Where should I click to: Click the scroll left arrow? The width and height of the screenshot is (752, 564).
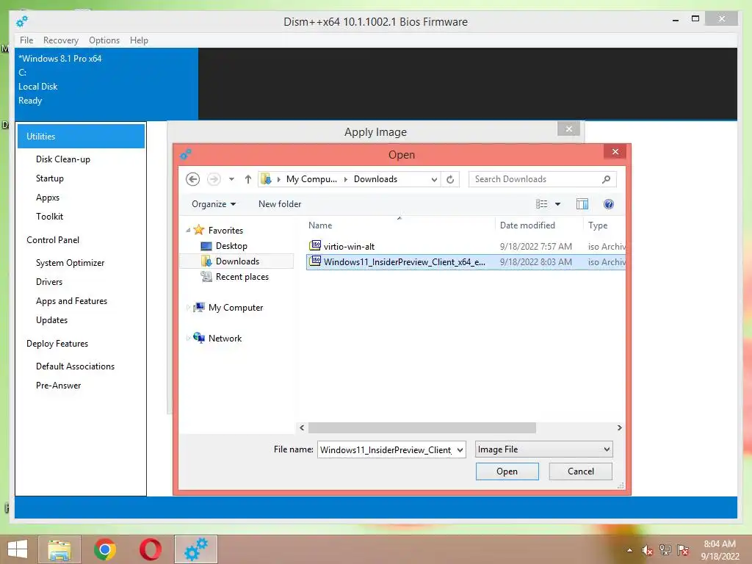tap(302, 428)
